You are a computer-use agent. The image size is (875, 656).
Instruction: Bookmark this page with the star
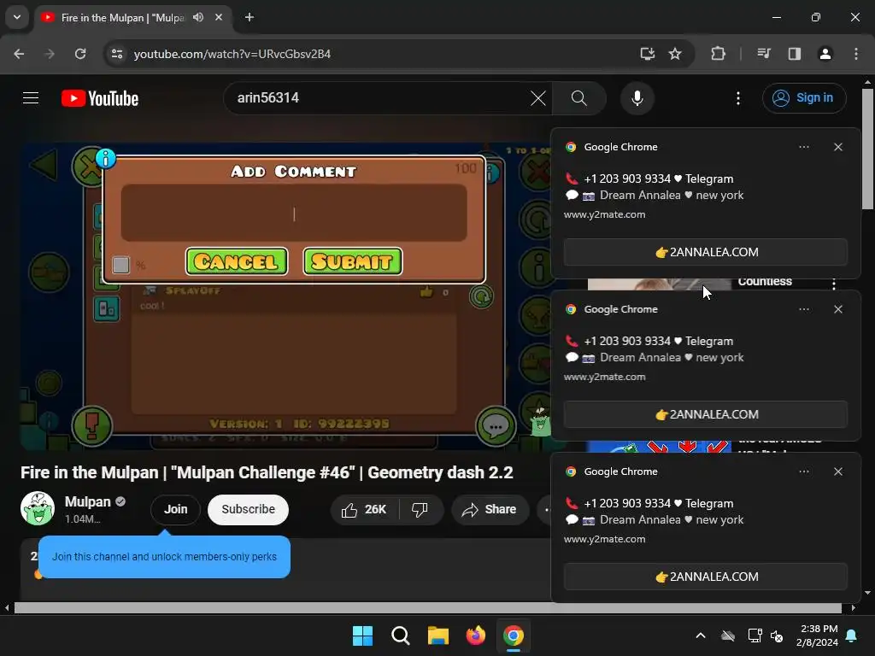675,54
